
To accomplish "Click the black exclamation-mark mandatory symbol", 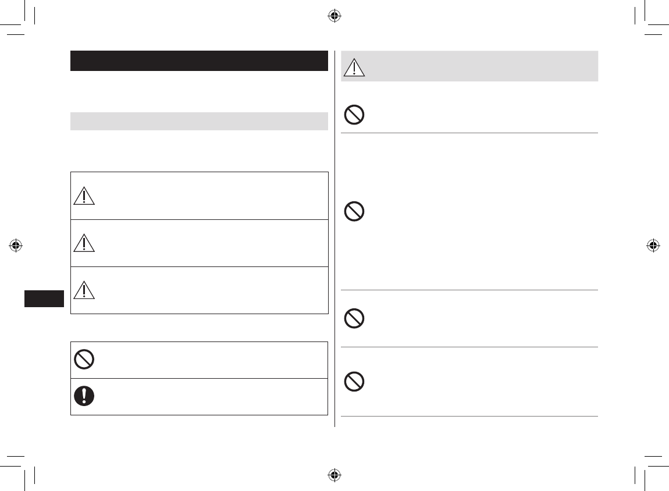I will tap(84, 396).
